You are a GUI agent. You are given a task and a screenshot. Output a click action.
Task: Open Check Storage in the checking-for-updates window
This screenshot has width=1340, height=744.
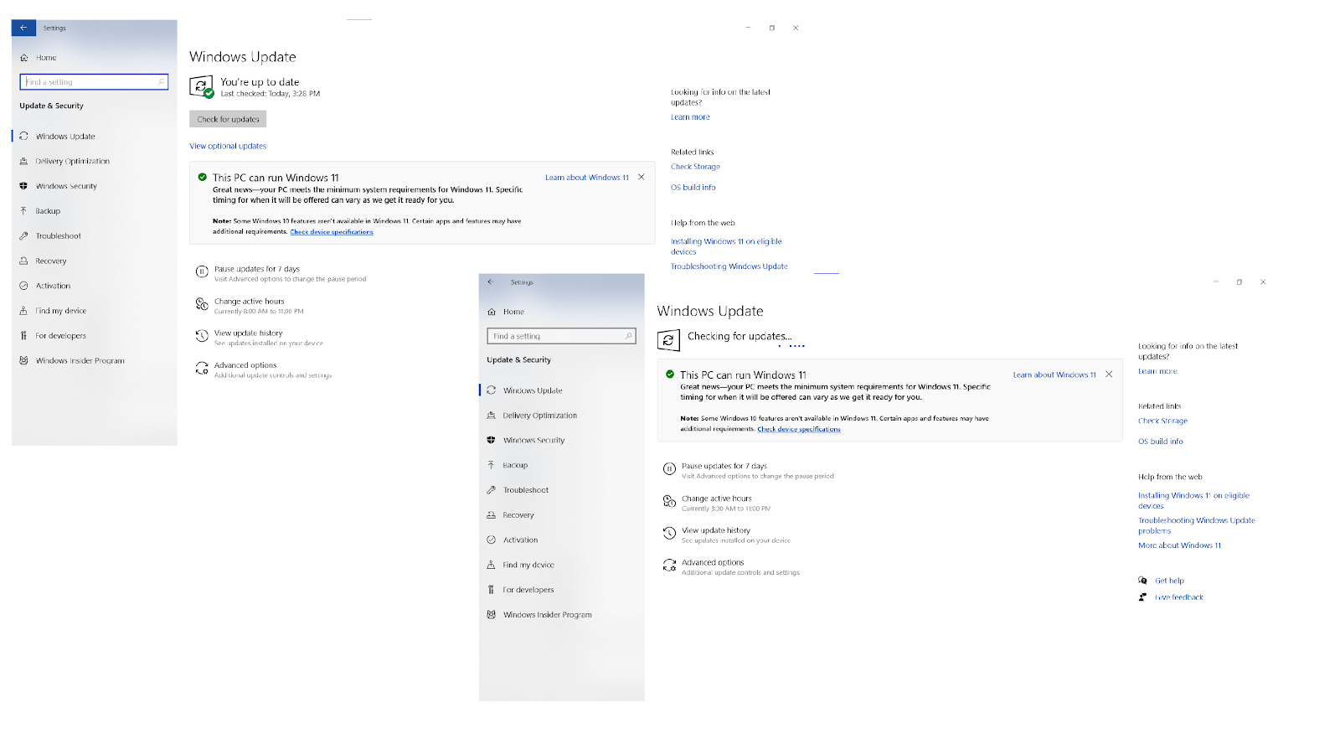coord(1162,421)
